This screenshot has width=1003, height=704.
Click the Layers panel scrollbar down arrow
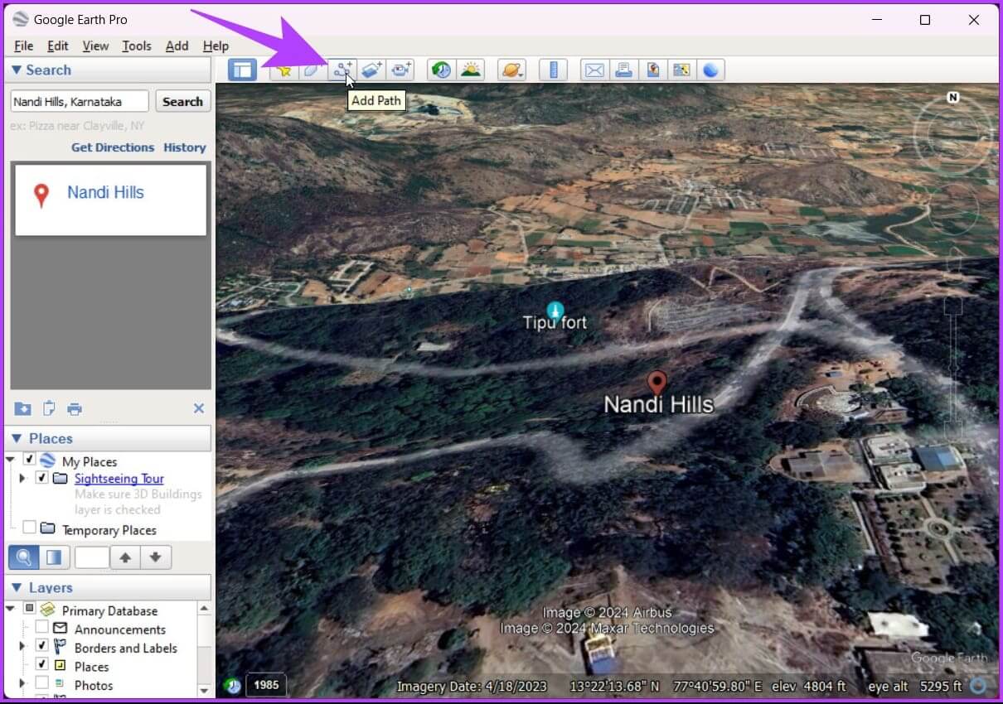point(204,690)
